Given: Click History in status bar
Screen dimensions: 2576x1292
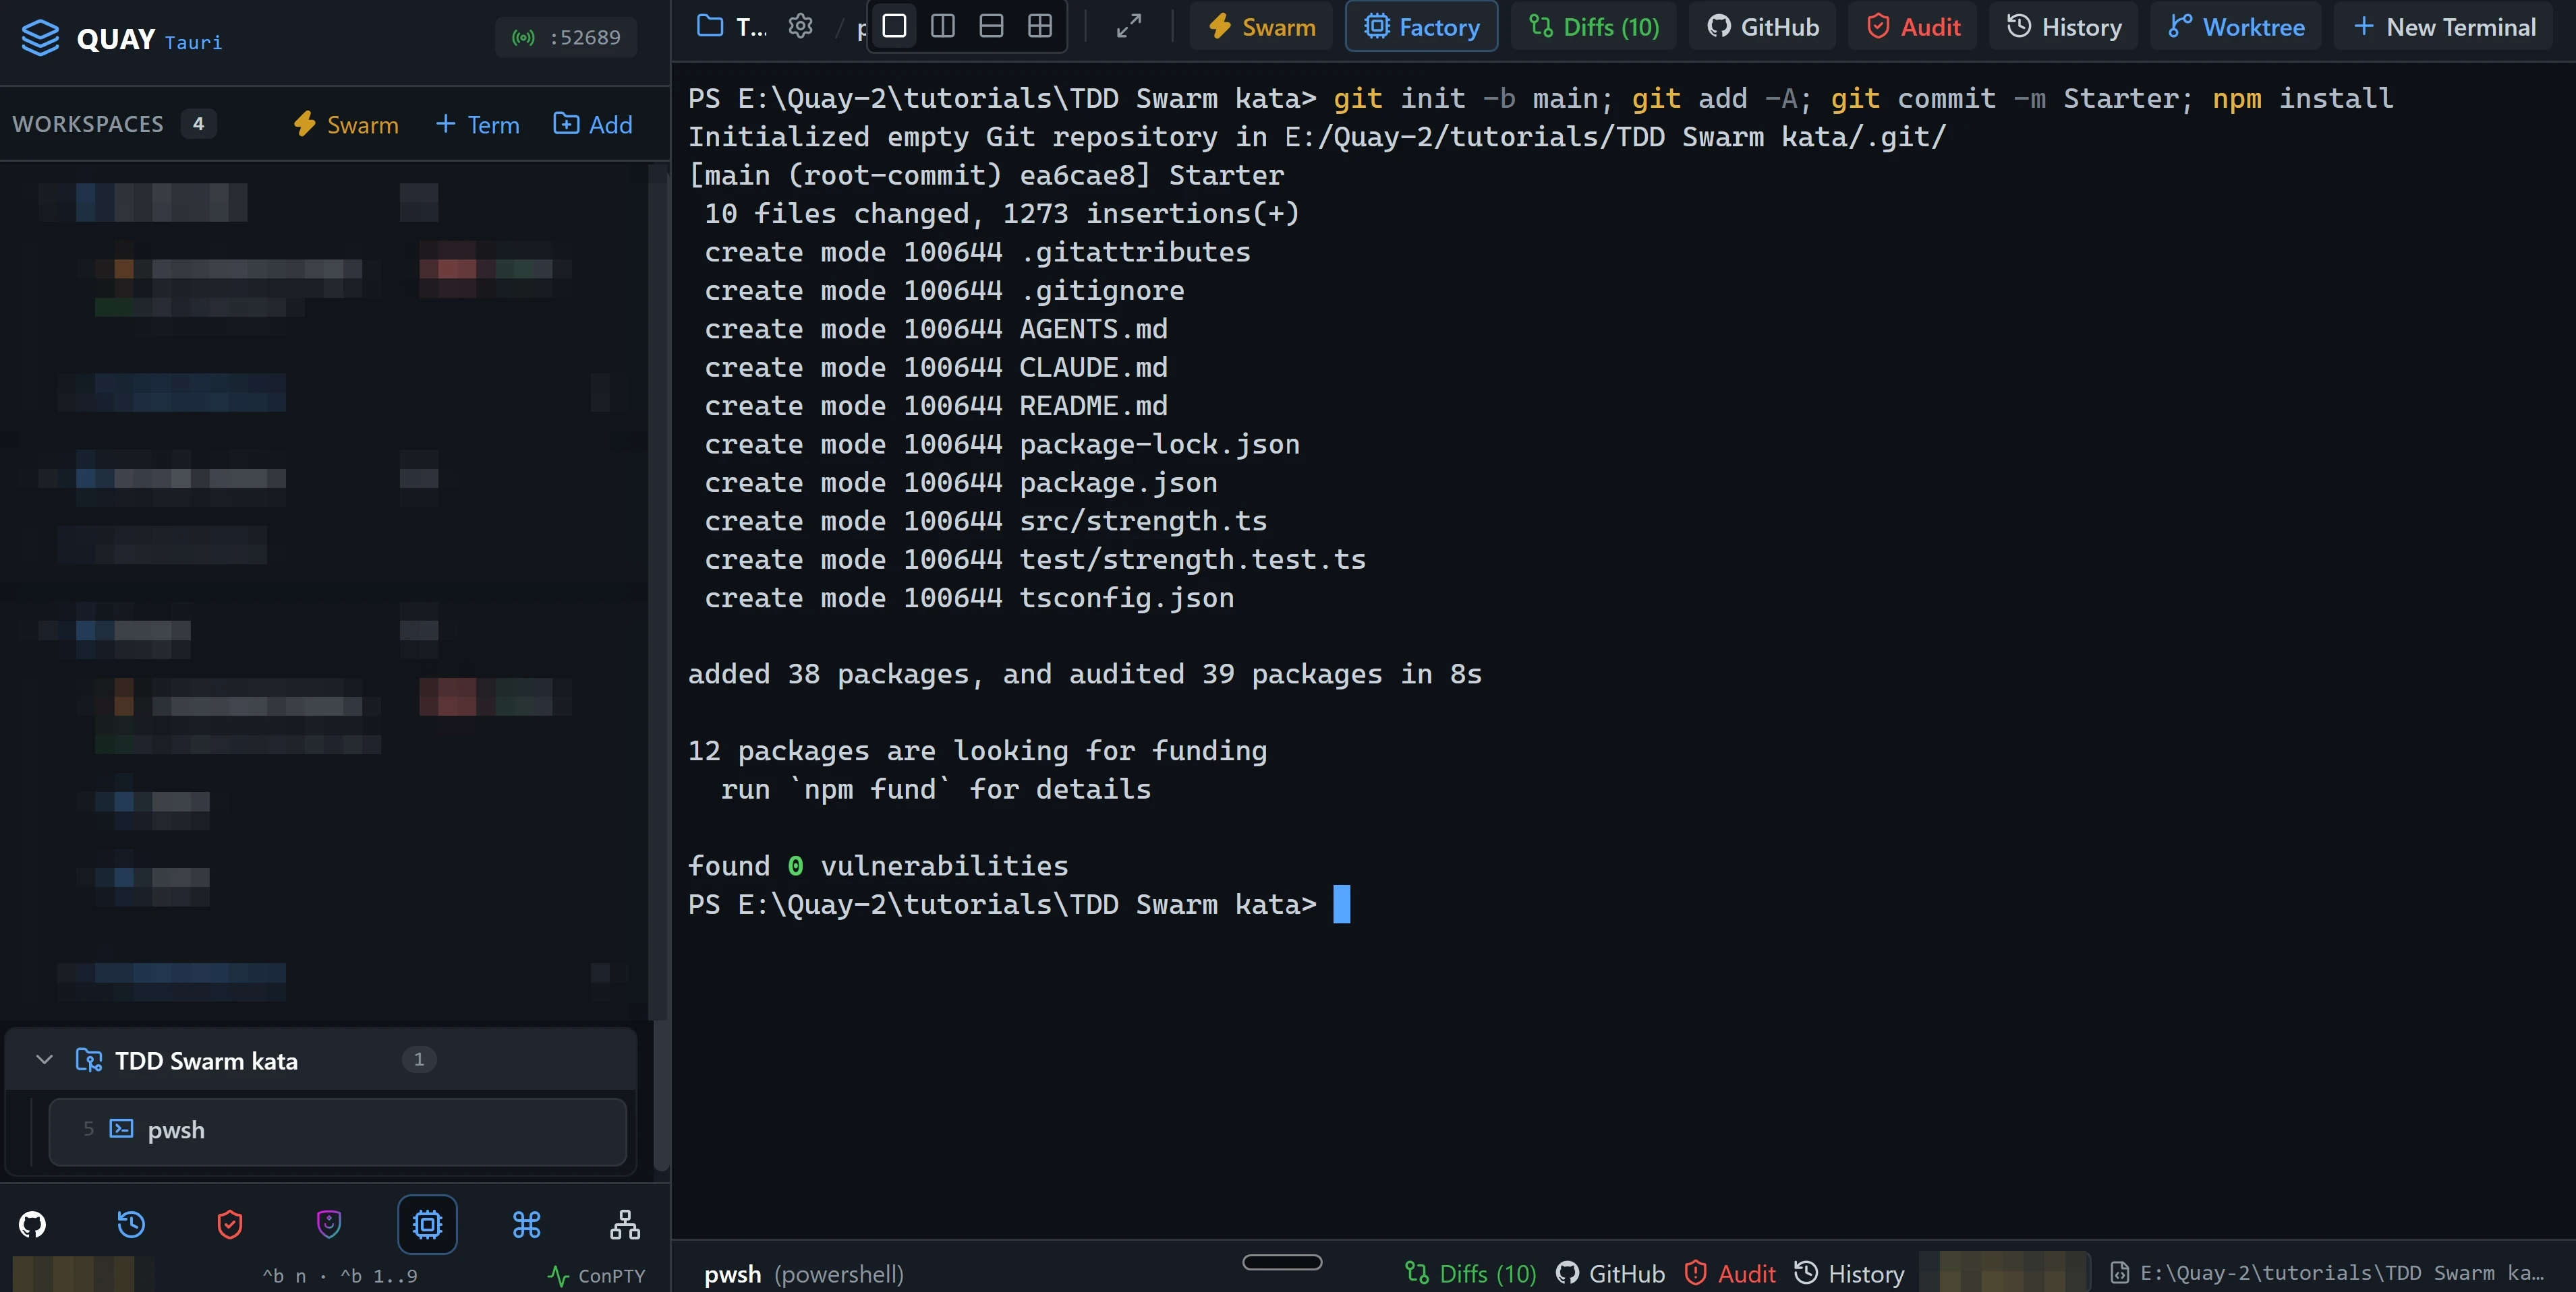Looking at the screenshot, I should [x=1849, y=1273].
